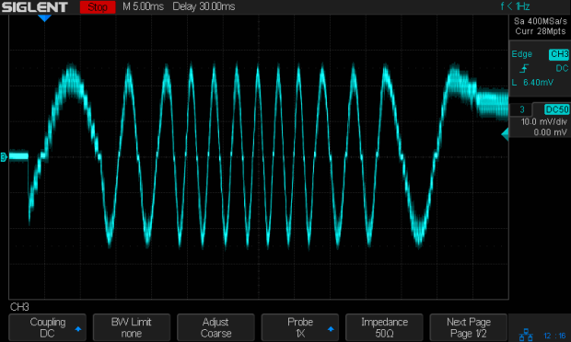The height and width of the screenshot is (342, 571).
Task: Click the Curr 28Mpts memory depth text
Action: pyautogui.click(x=541, y=31)
